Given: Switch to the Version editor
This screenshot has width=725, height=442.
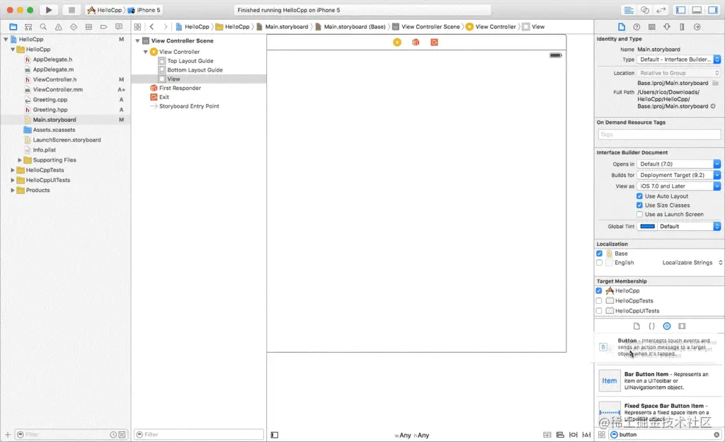Looking at the screenshot, I should pyautogui.click(x=661, y=10).
